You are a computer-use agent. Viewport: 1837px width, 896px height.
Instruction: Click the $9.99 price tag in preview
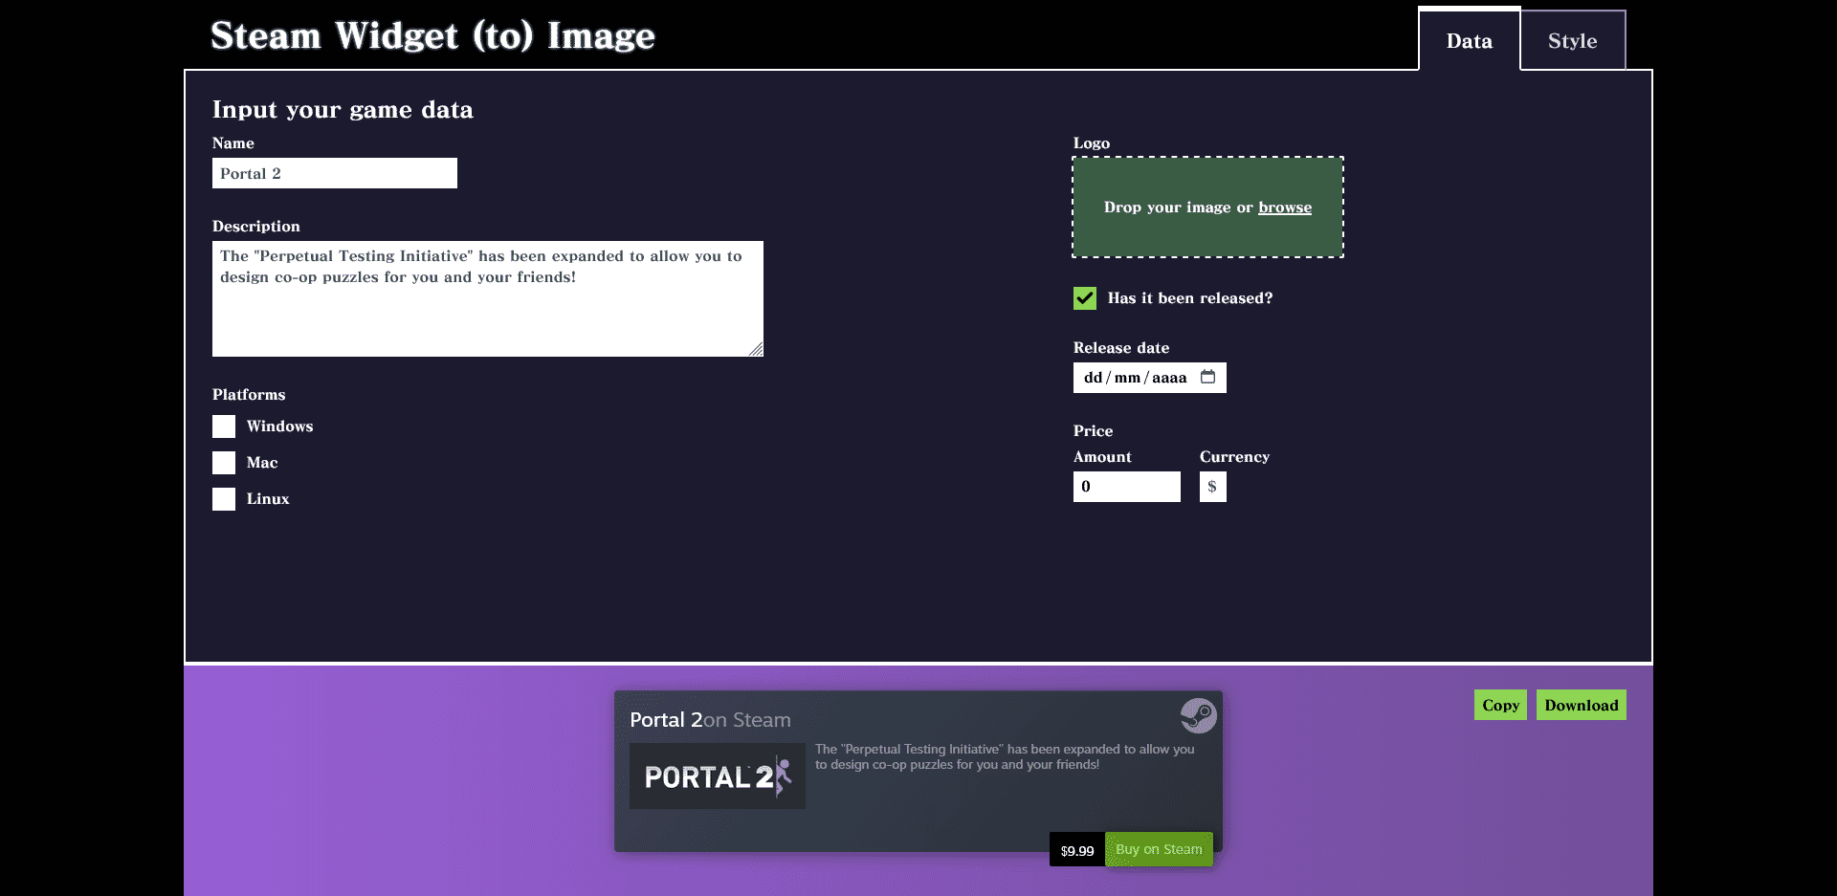click(x=1077, y=850)
